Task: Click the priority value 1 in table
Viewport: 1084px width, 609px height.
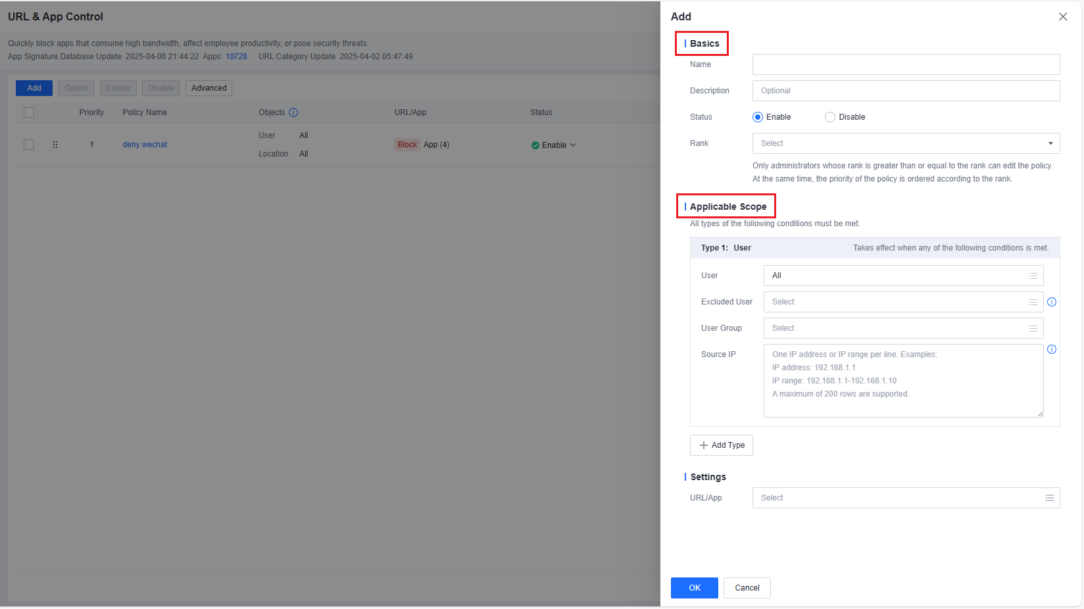Action: (91, 145)
